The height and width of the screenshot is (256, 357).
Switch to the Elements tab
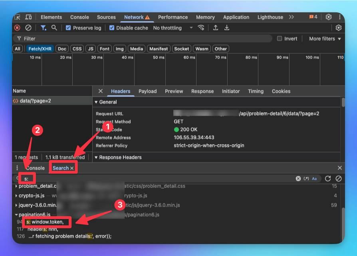(51, 17)
